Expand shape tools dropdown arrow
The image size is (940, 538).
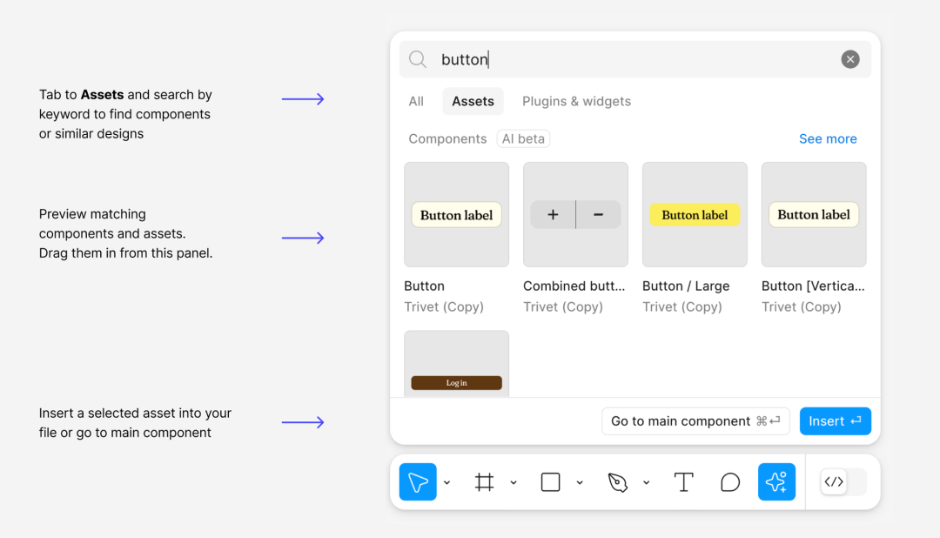[x=580, y=482]
